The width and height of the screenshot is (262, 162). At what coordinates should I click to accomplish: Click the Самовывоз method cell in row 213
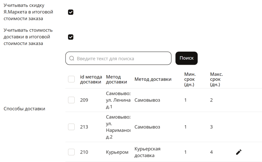click(147, 127)
